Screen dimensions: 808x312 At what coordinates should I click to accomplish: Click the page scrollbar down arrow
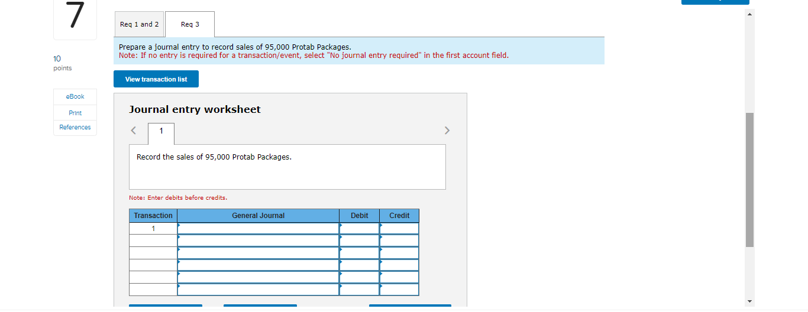click(750, 301)
